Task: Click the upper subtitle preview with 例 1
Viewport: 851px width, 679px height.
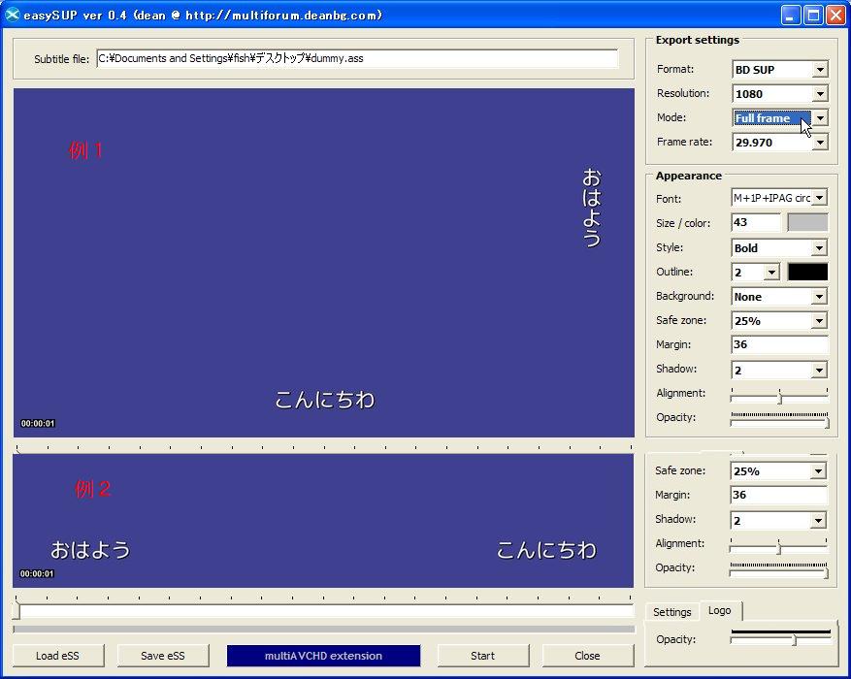Action: click(x=323, y=263)
